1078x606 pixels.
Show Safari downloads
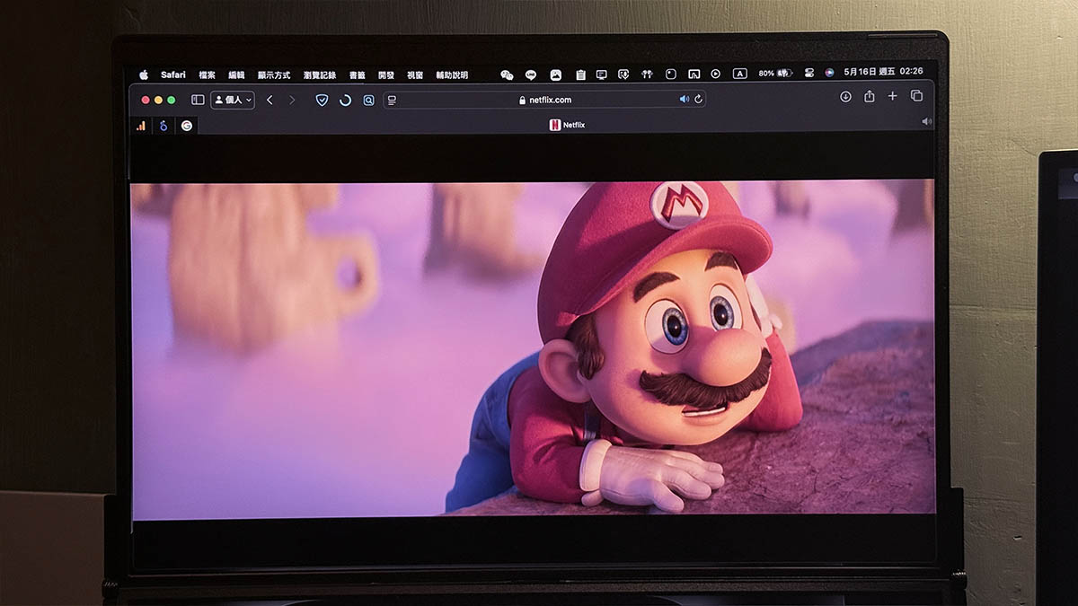point(845,96)
